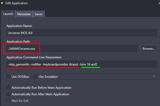This screenshot has height=106, width=160.
Task: Toggle the Wait for Exit checkbox
Action: pyautogui.click(x=8, y=101)
